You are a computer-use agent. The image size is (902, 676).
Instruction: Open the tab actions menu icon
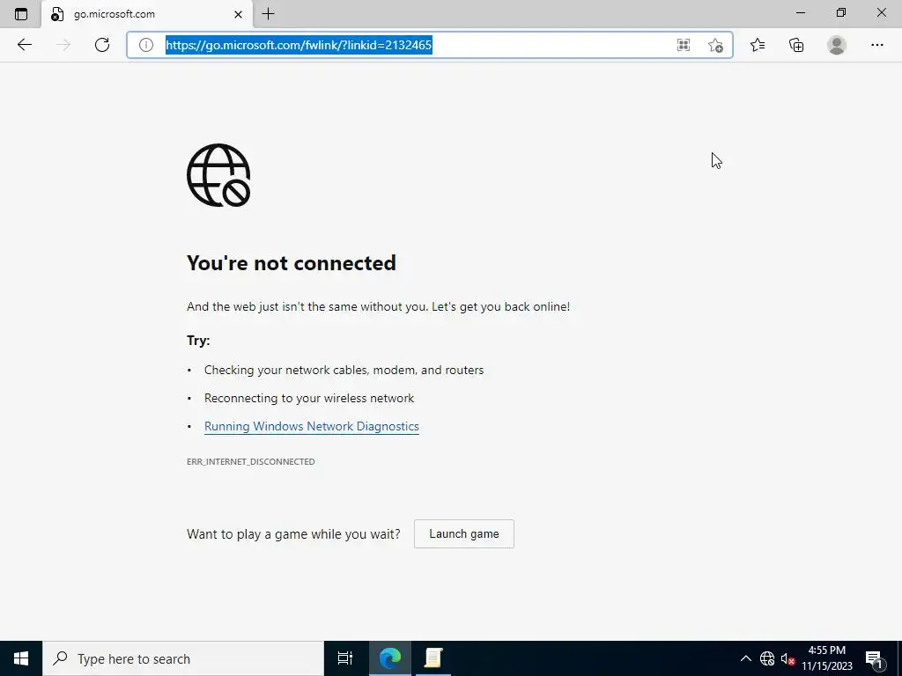21,14
